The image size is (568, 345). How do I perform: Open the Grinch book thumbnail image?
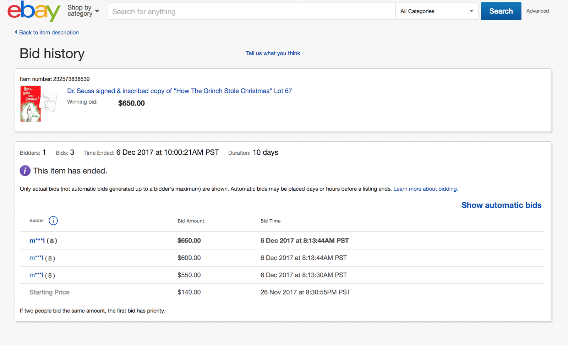click(x=38, y=104)
